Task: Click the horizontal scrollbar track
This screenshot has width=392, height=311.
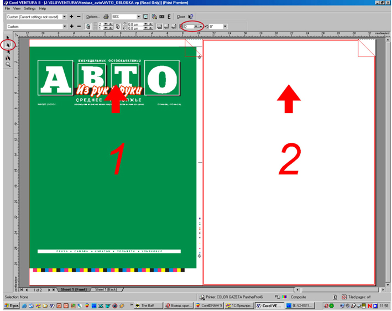Action: pos(339,290)
